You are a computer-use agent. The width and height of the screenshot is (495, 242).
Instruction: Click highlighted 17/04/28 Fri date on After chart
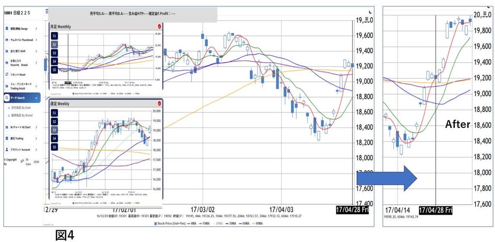[x=436, y=210]
